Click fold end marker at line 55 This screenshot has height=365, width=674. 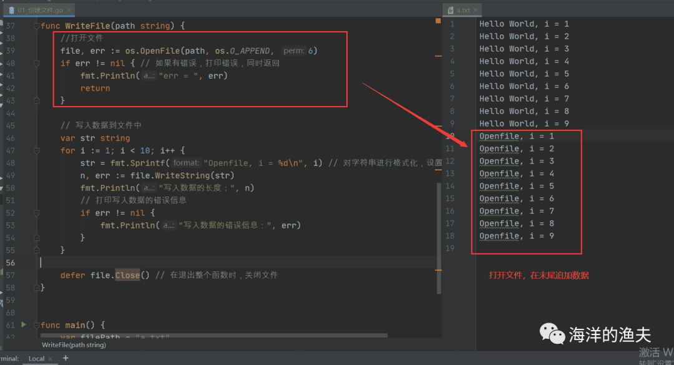37,250
